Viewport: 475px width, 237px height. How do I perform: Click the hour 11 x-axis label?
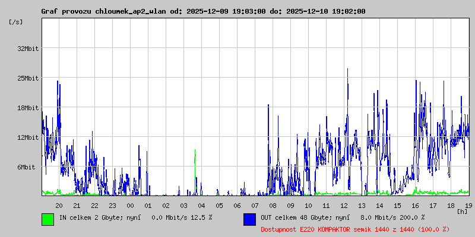click(x=326, y=206)
